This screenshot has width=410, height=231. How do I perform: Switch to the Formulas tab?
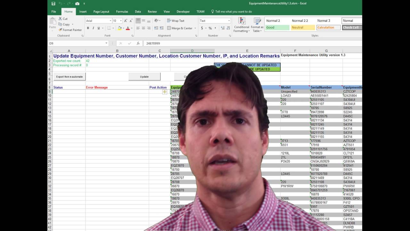122,12
